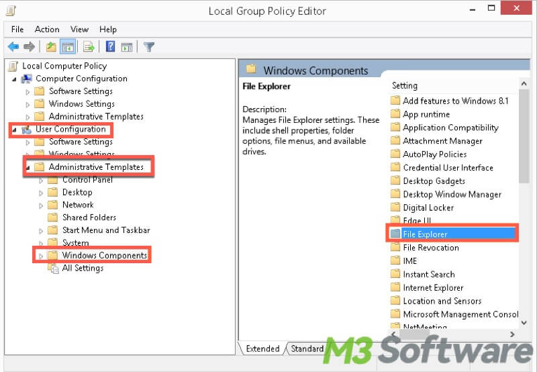The width and height of the screenshot is (537, 372).
Task: Open the Help menu
Action: pos(108,30)
